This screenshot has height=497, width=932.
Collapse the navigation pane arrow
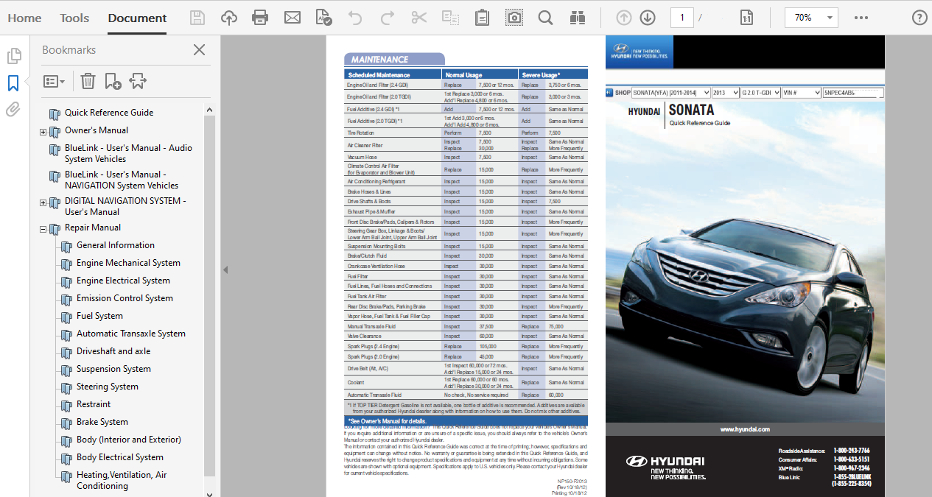pos(225,269)
